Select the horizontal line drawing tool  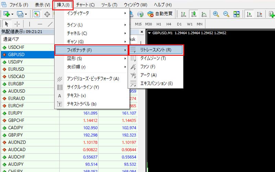40,24
